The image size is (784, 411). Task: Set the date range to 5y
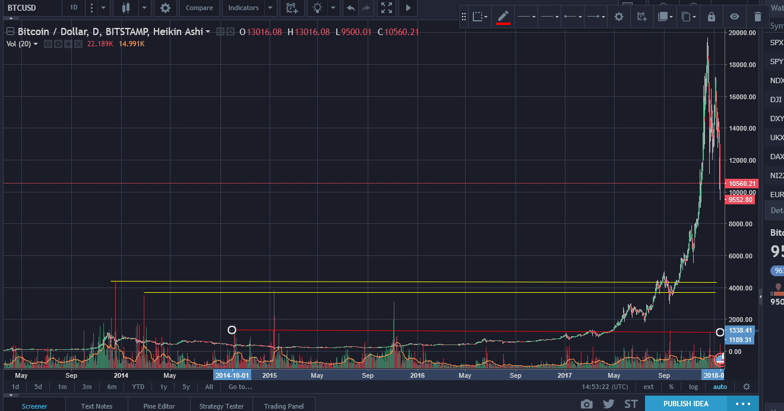[x=186, y=387]
